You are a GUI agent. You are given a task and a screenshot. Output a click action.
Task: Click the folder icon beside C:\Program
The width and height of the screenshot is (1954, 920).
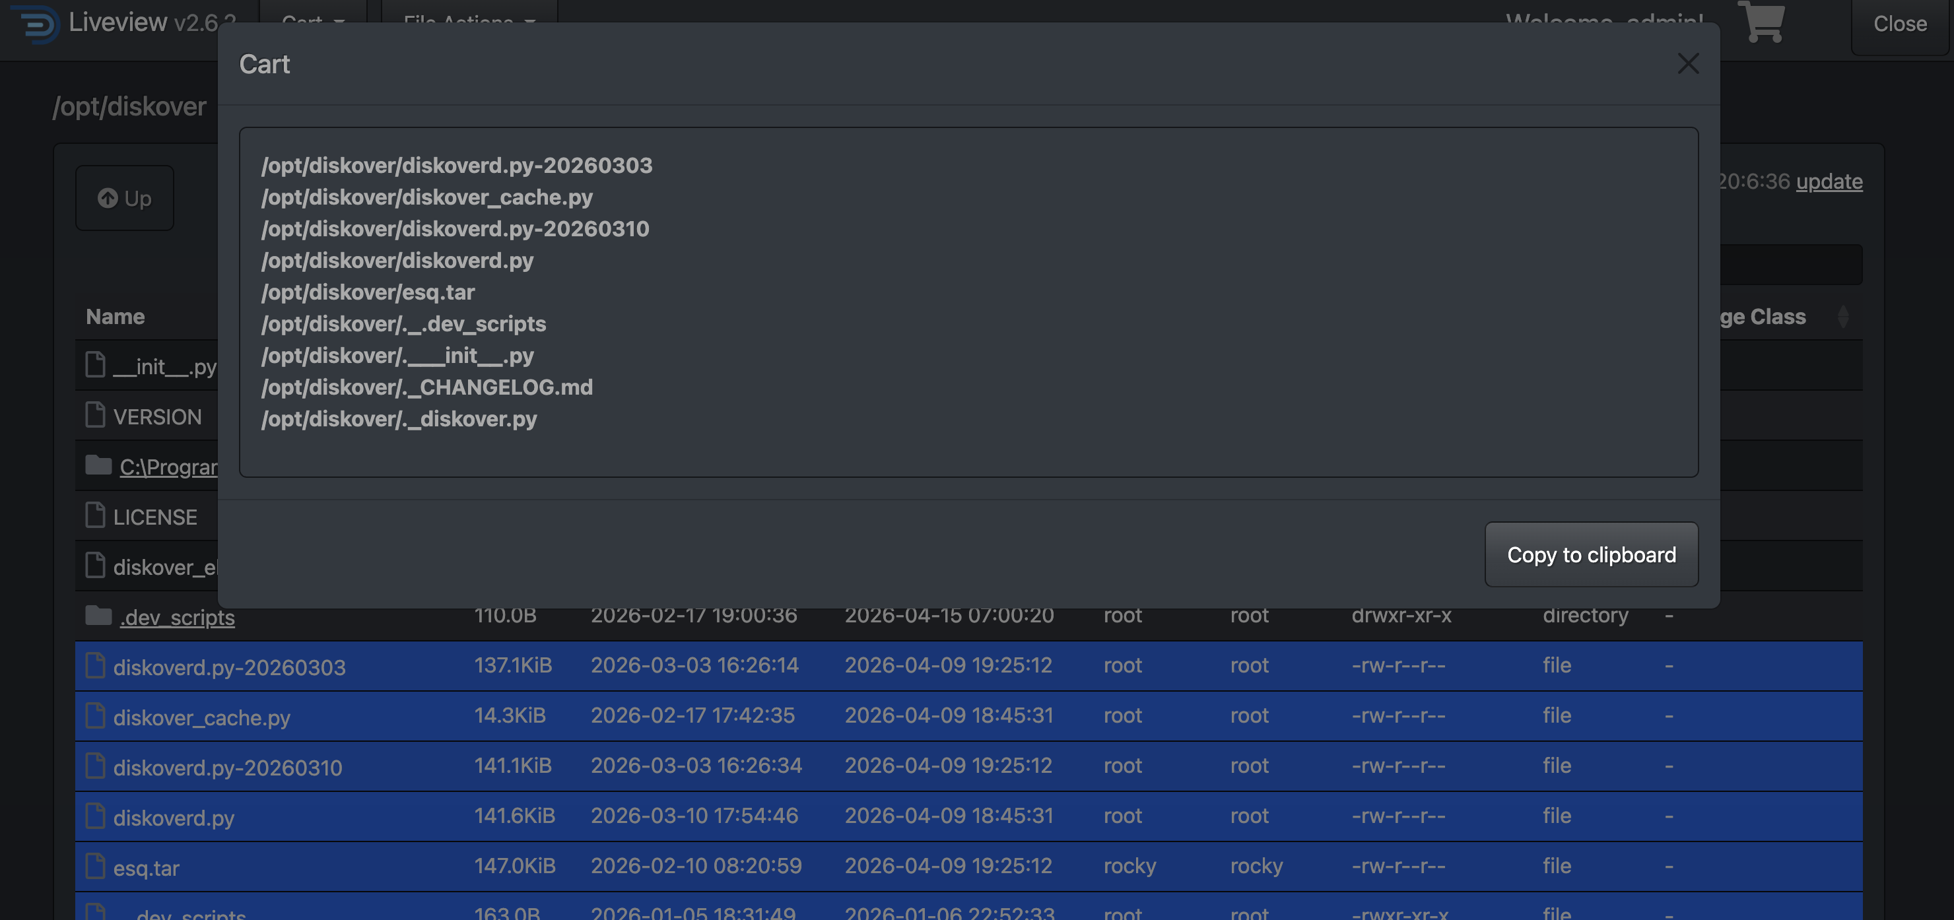coord(98,465)
